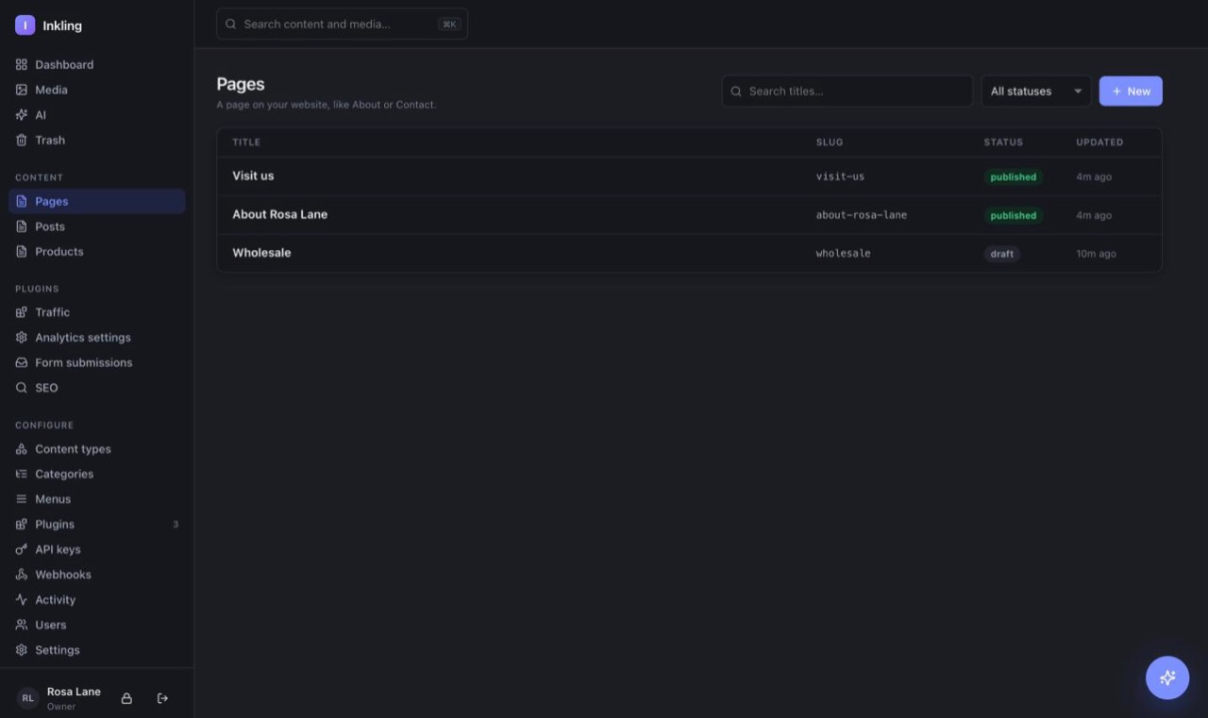This screenshot has height=718, width=1208.
Task: Open the Dashboard grid icon
Action: coord(22,64)
